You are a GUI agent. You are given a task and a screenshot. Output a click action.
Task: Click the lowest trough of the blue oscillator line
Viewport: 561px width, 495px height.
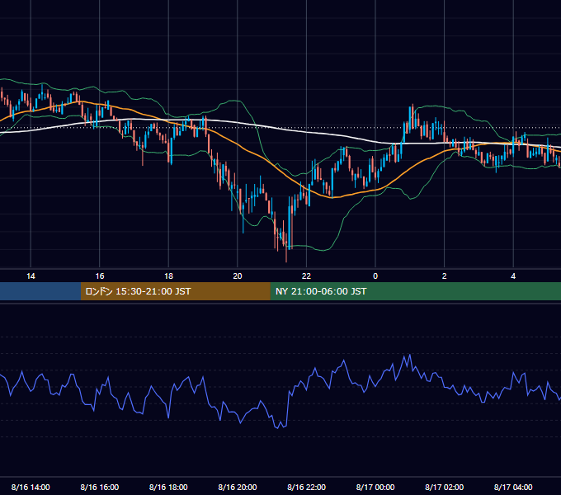279,427
